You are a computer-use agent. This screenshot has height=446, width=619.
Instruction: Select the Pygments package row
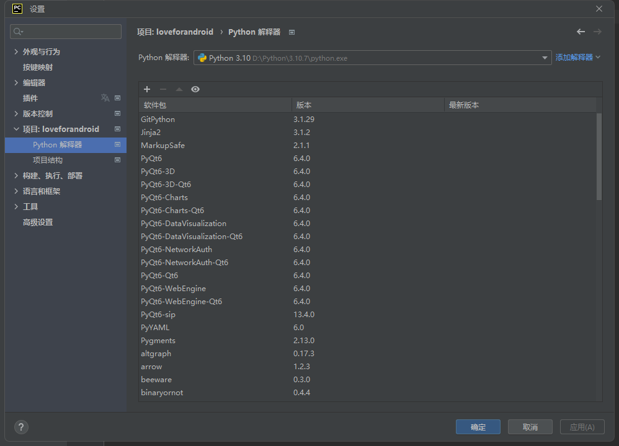click(368, 340)
